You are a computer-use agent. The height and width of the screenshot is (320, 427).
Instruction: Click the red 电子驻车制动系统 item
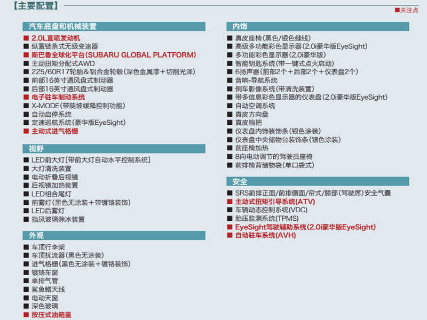pos(54,98)
